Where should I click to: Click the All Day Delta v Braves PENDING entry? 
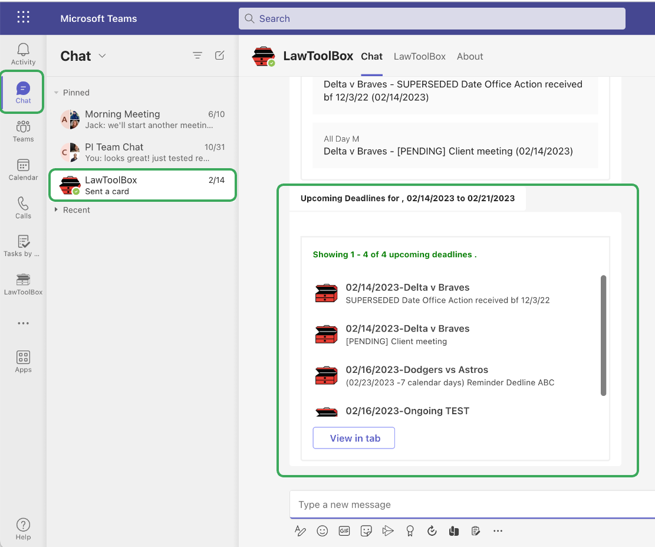click(x=455, y=145)
